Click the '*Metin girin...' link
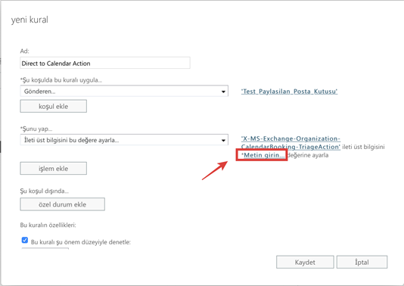Viewport: 404px width, 286px height. click(x=263, y=155)
